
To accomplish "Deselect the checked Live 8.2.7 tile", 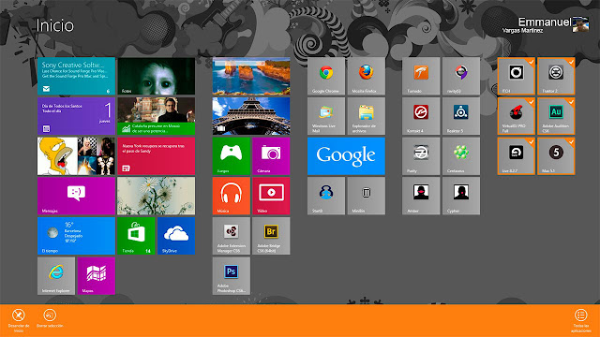I will pyautogui.click(x=517, y=156).
